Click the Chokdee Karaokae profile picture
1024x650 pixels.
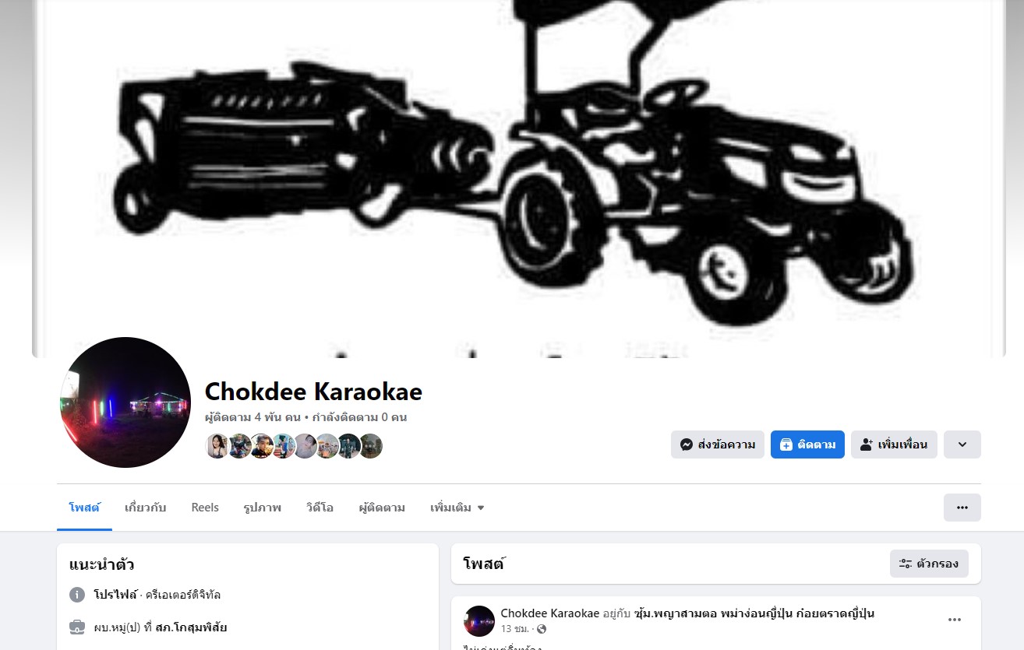(x=125, y=402)
